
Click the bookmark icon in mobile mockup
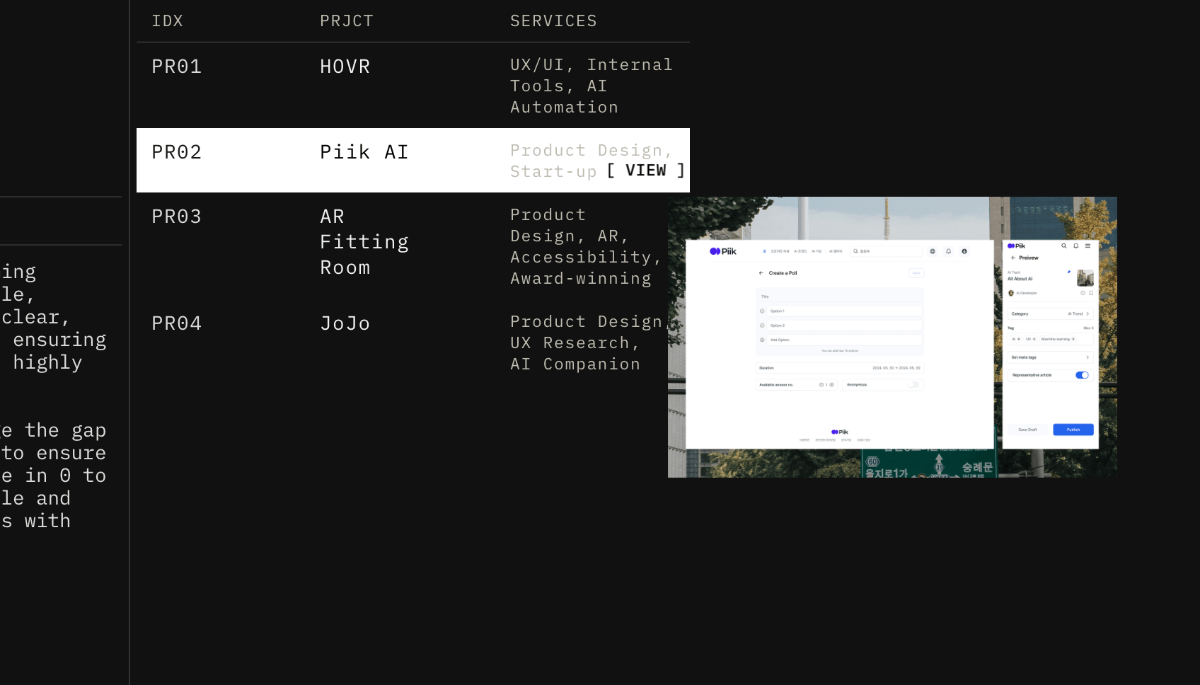pyautogui.click(x=1091, y=293)
